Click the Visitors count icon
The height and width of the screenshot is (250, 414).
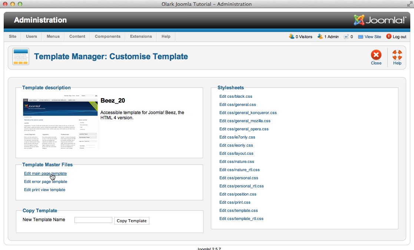pos(291,36)
